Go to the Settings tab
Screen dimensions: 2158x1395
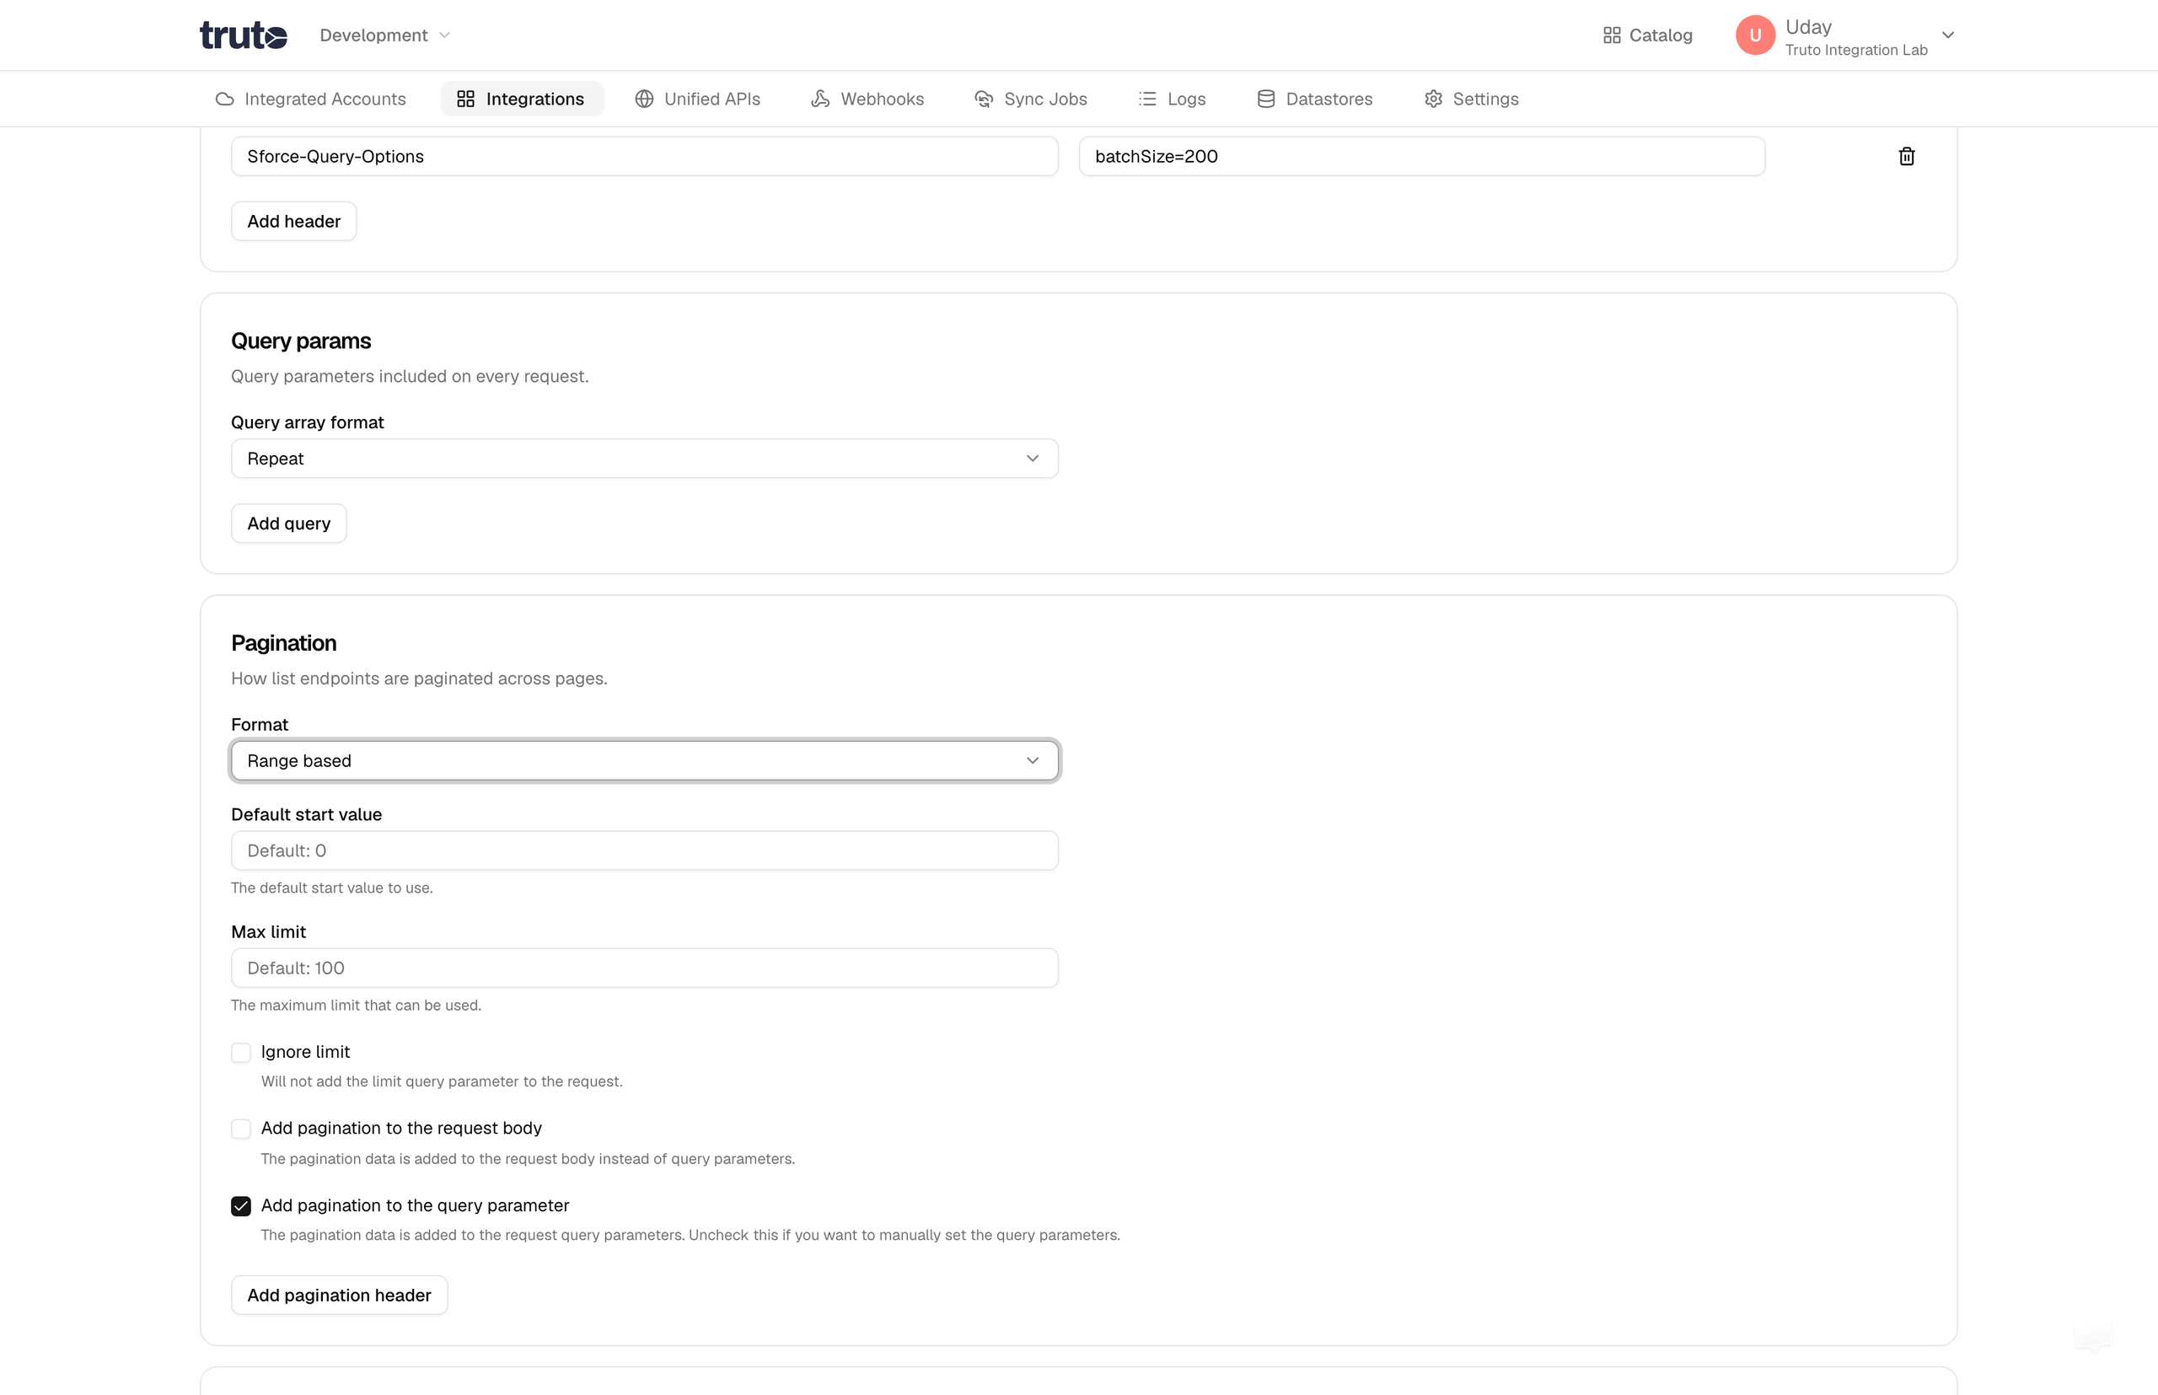pos(1471,99)
